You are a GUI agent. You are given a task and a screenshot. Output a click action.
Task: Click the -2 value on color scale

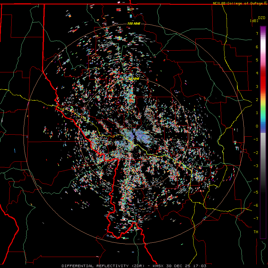click(256, 153)
